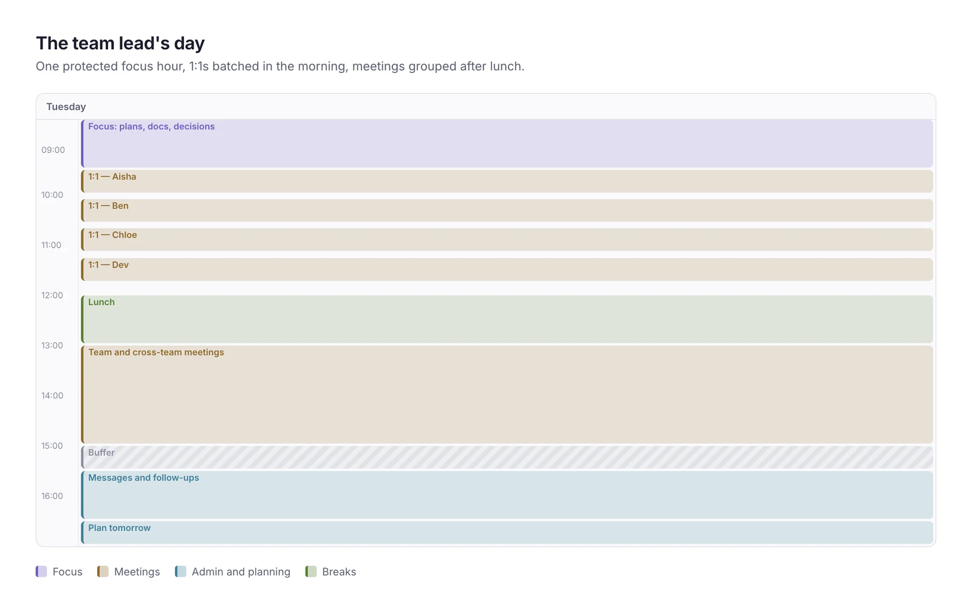This screenshot has width=972, height=607.
Task: Click the subtitle about one protected focus hour
Action: coord(280,66)
